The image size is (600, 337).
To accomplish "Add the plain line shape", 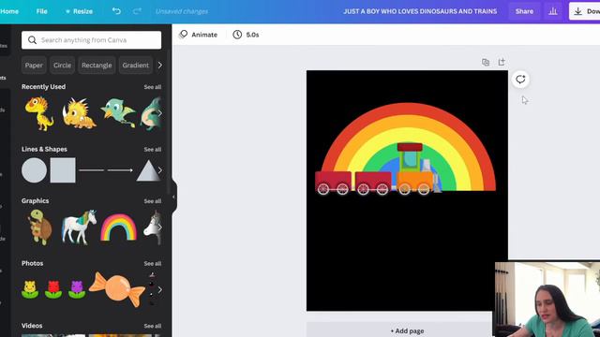I will coord(92,170).
